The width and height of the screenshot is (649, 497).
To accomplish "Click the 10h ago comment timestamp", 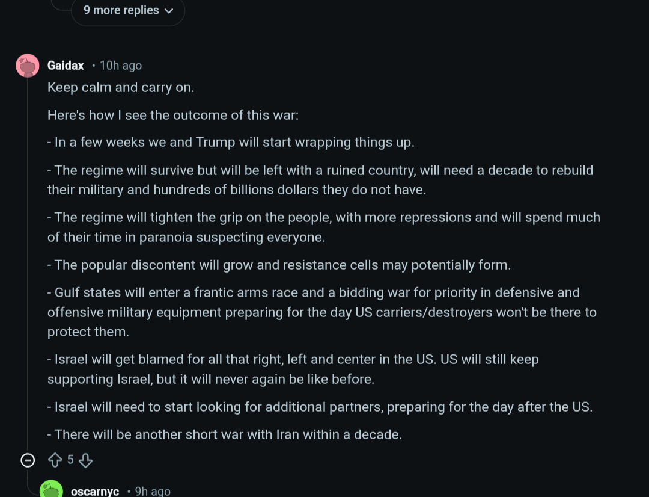I will click(x=121, y=66).
